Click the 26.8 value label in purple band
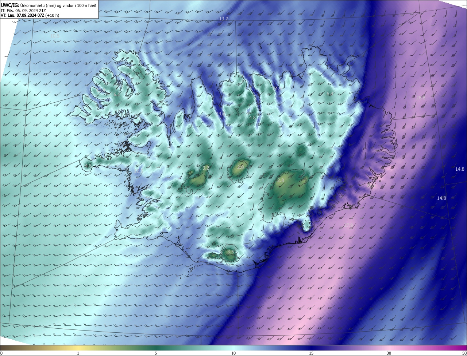Image resolution: width=467 pixels, height=356 pixels. (421, 98)
